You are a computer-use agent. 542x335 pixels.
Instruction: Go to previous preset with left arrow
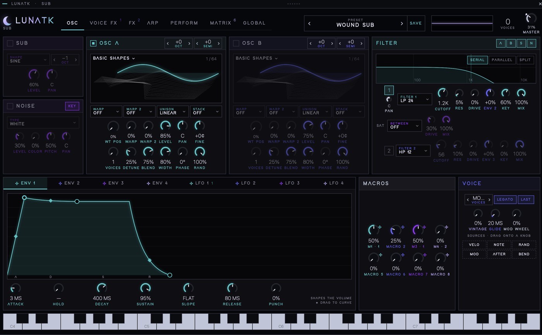coord(309,24)
